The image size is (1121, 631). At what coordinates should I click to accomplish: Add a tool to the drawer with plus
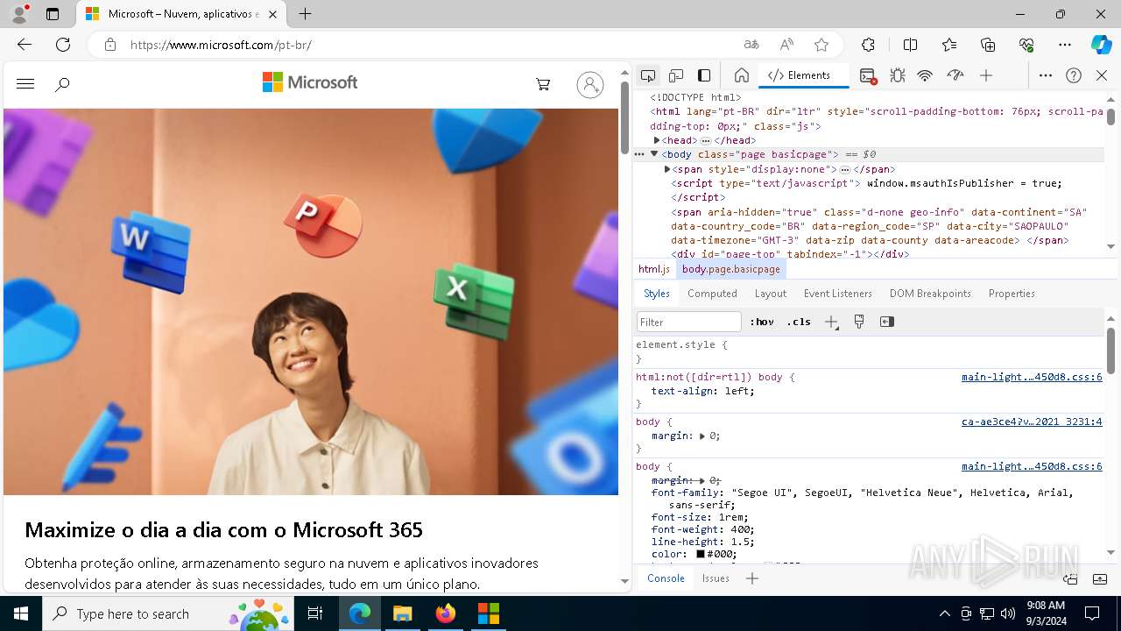click(751, 578)
